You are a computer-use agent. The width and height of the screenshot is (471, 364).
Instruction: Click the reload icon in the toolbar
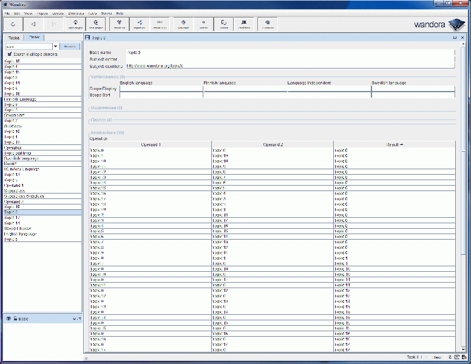pyautogui.click(x=13, y=24)
